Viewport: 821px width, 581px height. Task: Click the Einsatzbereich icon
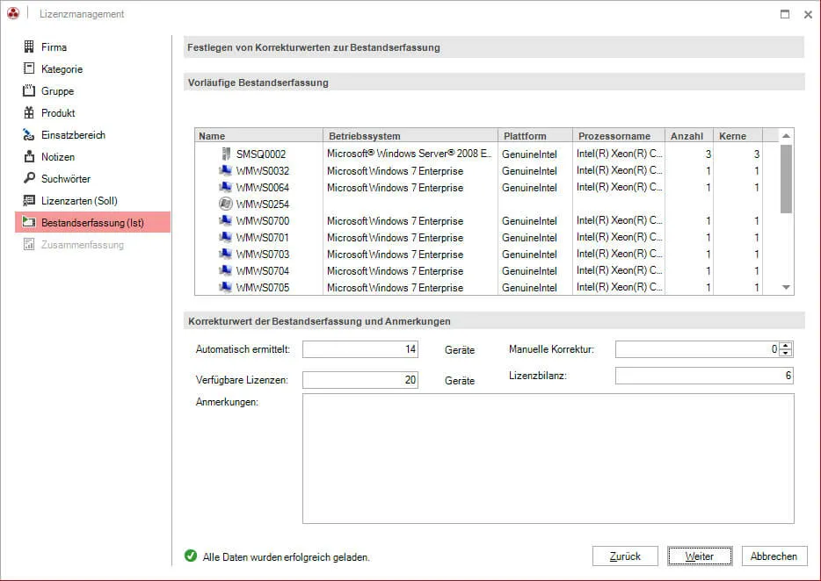pos(29,134)
